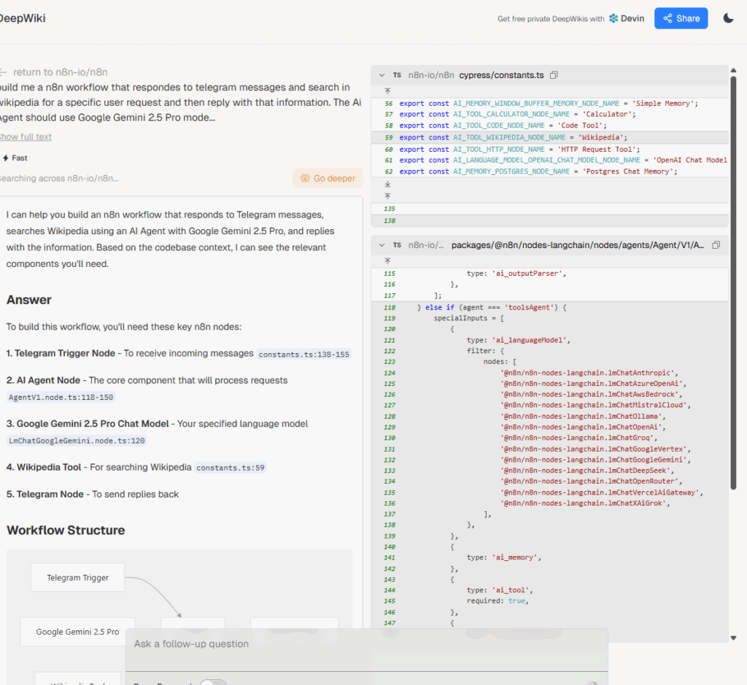Click the type 'ai_outputParser' code line
Screen dimensions: 747x685
pos(550,274)
